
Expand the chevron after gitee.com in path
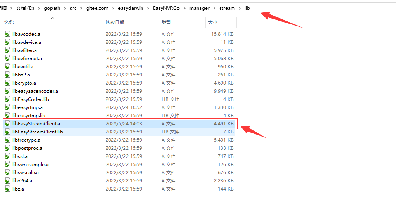point(113,8)
